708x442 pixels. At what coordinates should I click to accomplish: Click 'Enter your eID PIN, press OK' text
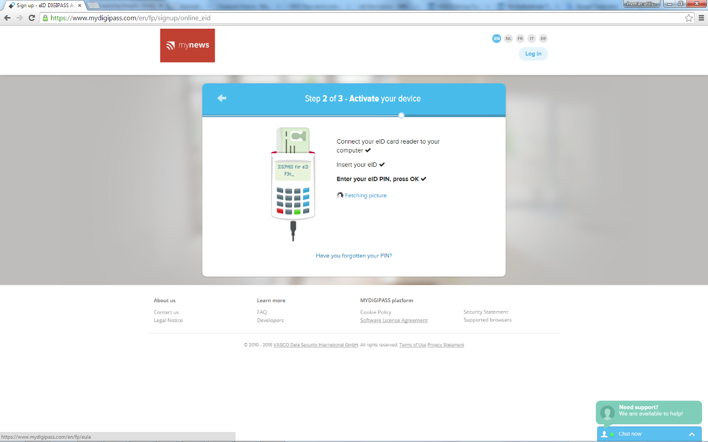(x=378, y=179)
